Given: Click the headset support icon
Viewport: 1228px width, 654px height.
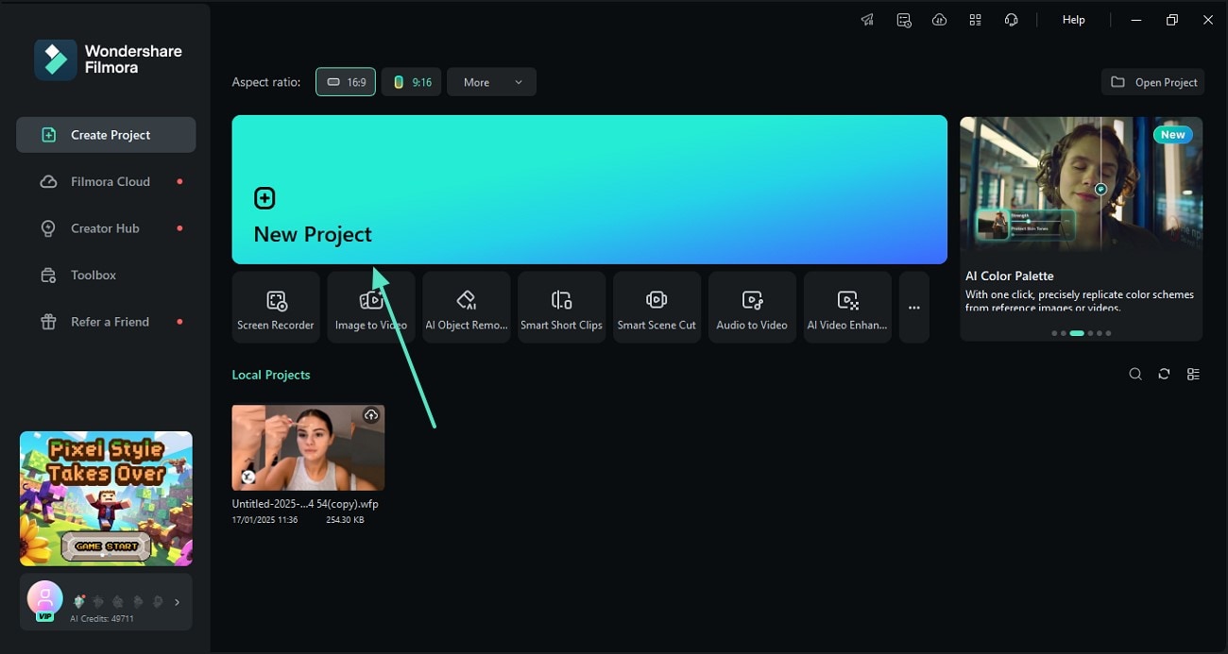Looking at the screenshot, I should (x=1012, y=20).
